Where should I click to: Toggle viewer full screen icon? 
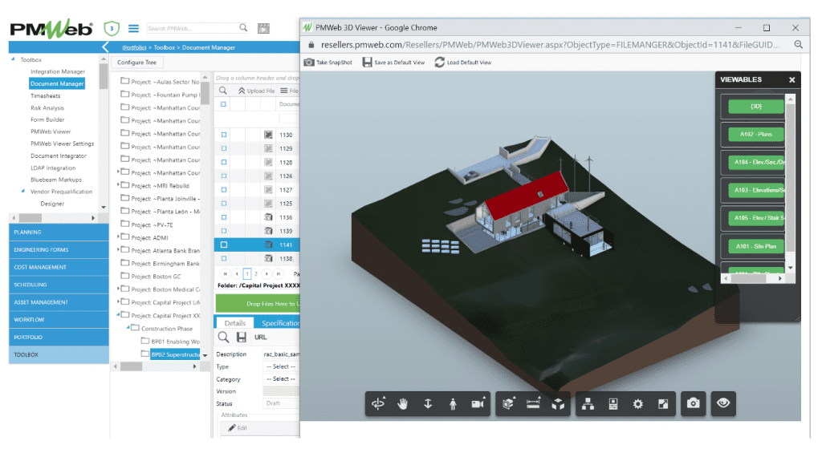[663, 404]
